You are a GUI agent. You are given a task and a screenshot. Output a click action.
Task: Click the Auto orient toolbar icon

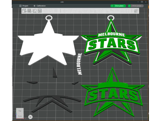(35, 11)
